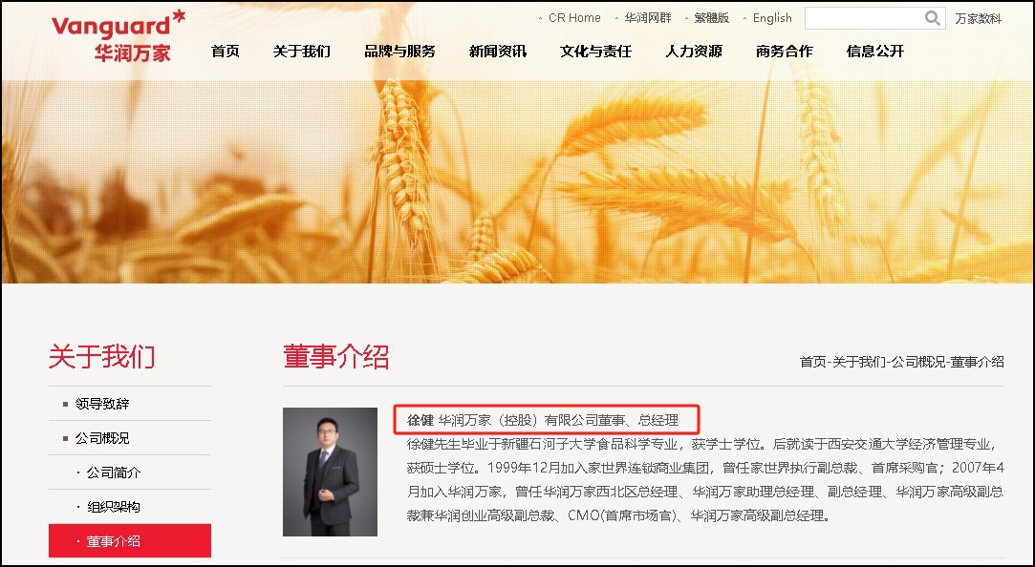
Task: Open the 信息公开 menu item
Action: pyautogui.click(x=874, y=52)
